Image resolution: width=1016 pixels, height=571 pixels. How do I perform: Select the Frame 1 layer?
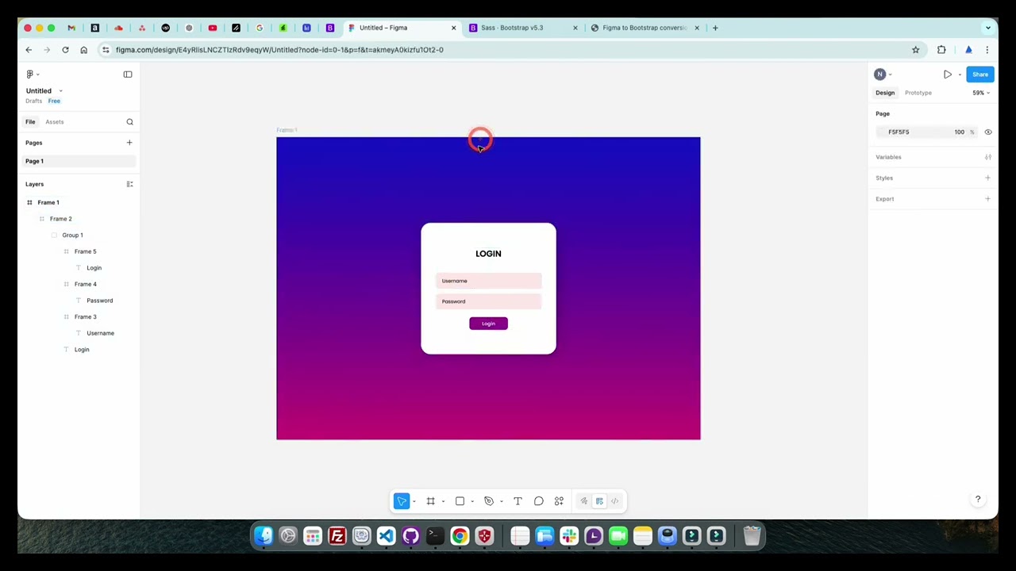click(x=48, y=202)
